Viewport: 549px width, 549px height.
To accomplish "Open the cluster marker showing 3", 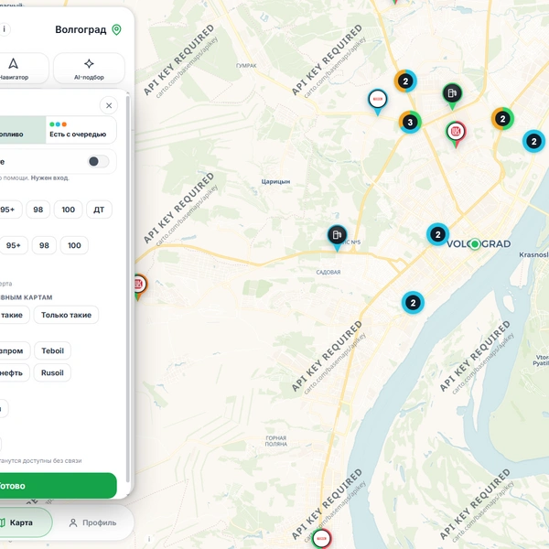I will [410, 123].
